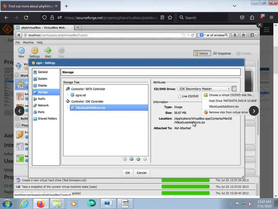This screenshot has height=209, width=278.
Task: Click the Firefox reload page icon
Action: pos(26,18)
